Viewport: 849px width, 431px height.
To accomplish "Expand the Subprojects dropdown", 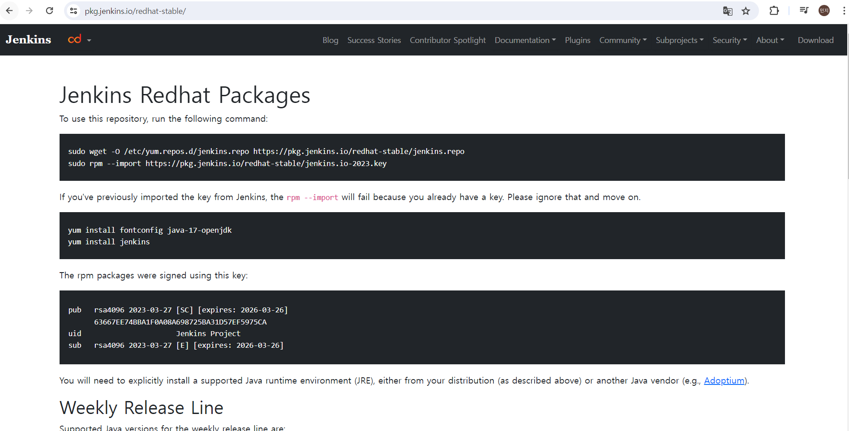I will [x=680, y=40].
